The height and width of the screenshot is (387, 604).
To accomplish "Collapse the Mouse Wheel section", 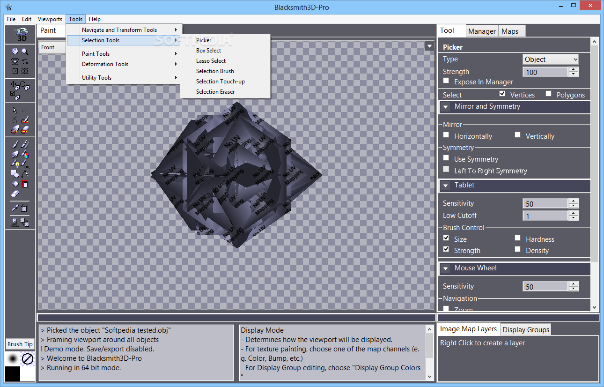I will (446, 268).
